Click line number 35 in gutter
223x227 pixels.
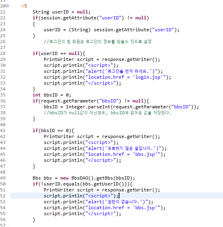pos(3,95)
